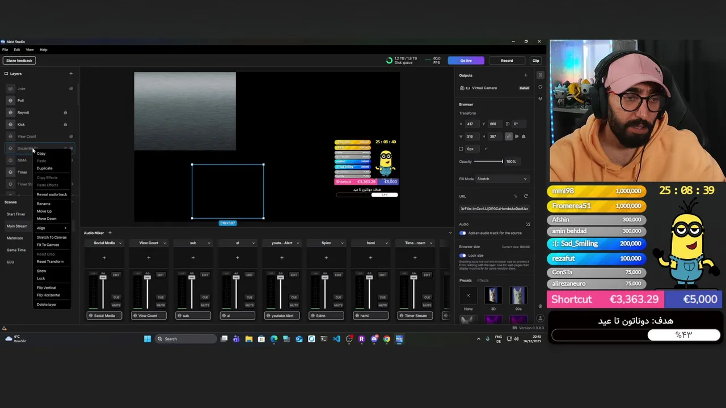Show the hidden View Count layer

point(71,136)
